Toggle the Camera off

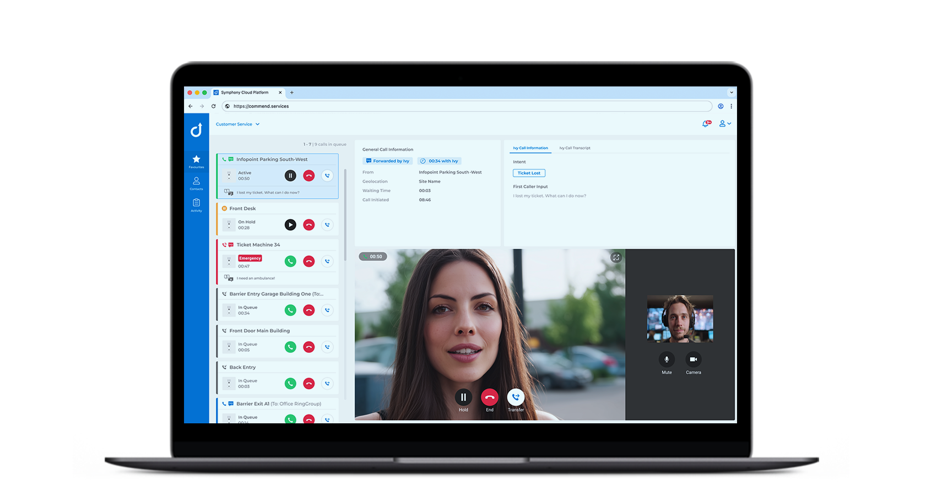tap(693, 359)
